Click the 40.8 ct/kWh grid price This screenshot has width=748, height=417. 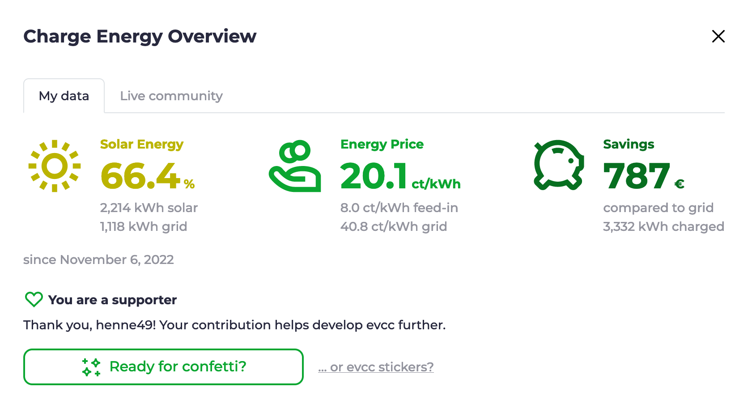click(394, 226)
